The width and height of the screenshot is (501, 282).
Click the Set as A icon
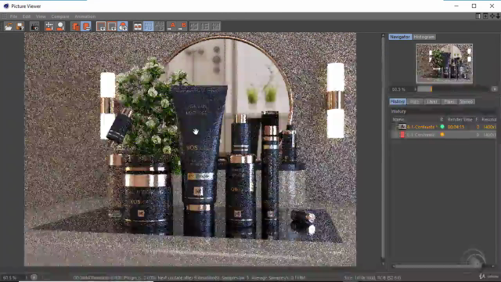click(172, 27)
